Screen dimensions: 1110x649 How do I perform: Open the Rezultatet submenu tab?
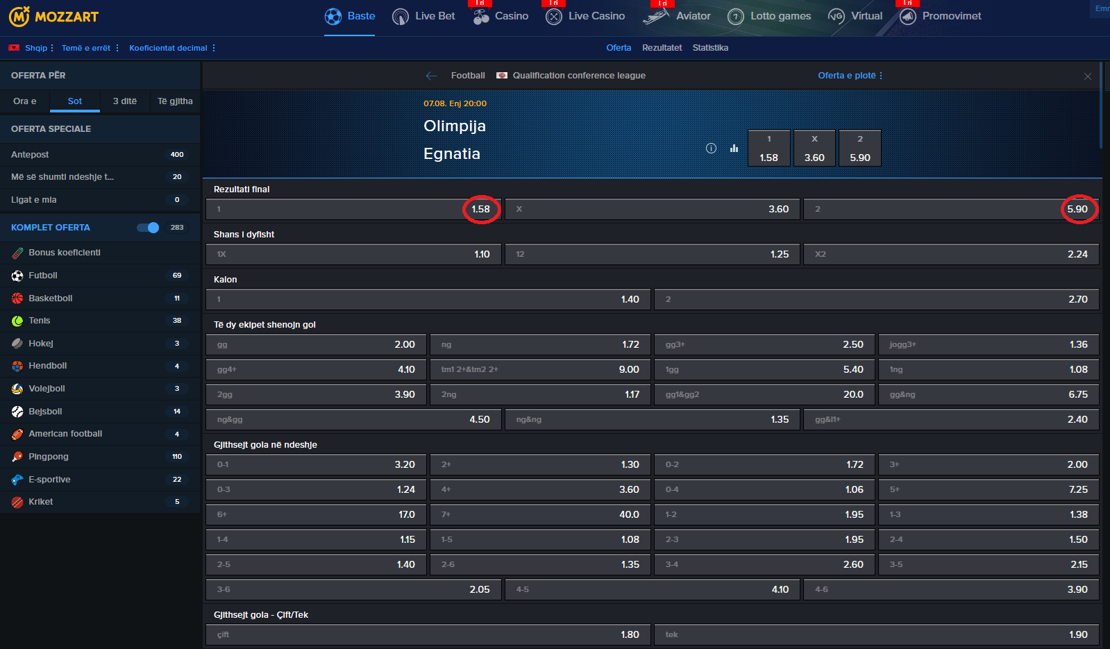[662, 48]
